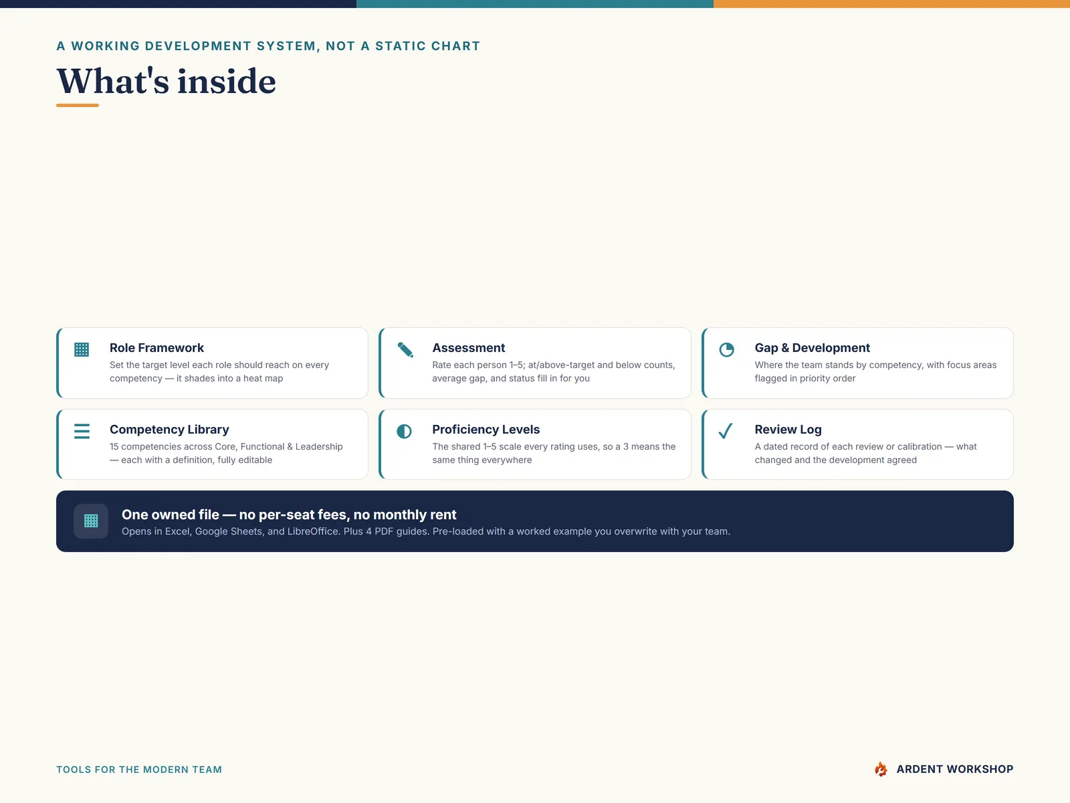The image size is (1070, 803).
Task: Select the Review Log card title
Action: point(788,430)
